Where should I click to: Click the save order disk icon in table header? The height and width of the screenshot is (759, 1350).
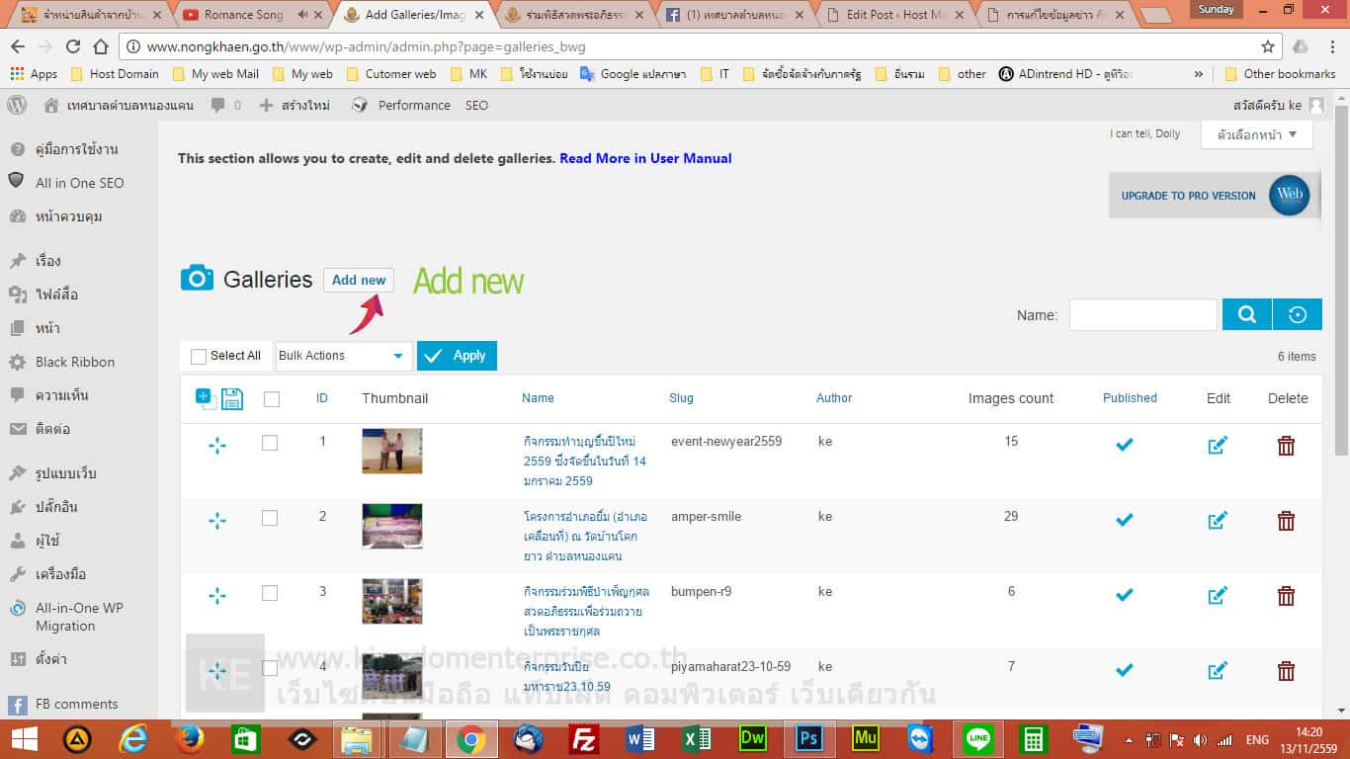click(232, 398)
